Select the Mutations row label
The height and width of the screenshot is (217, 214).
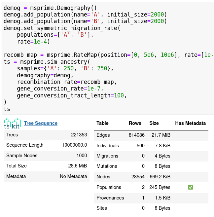click(x=107, y=166)
